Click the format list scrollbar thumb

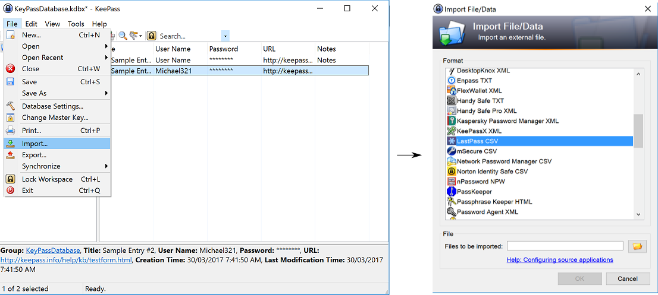coord(638,131)
